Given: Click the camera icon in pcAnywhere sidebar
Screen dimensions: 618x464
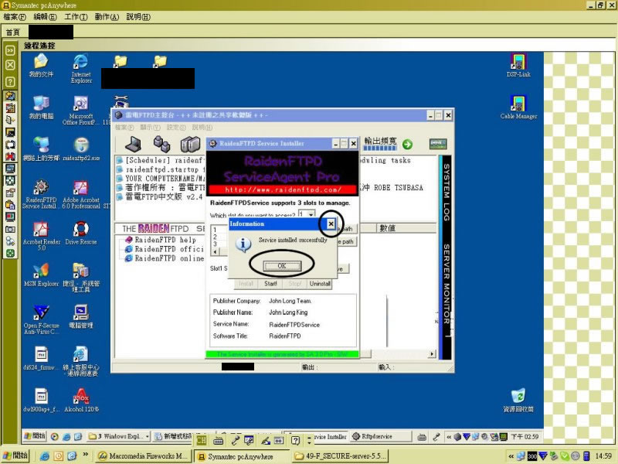Looking at the screenshot, I should pos(10,229).
